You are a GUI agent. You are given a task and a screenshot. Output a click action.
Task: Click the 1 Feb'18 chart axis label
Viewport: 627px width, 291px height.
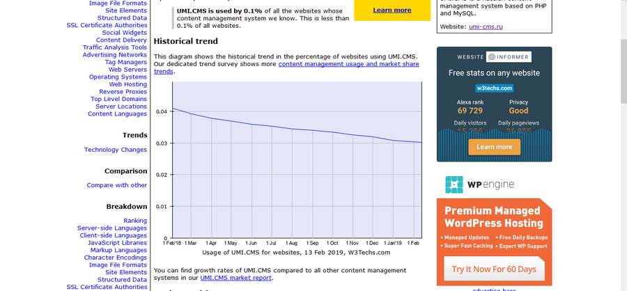[x=172, y=243]
